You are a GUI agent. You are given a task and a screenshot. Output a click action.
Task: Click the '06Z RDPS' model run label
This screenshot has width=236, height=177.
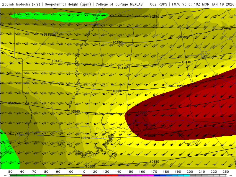click(x=159, y=4)
